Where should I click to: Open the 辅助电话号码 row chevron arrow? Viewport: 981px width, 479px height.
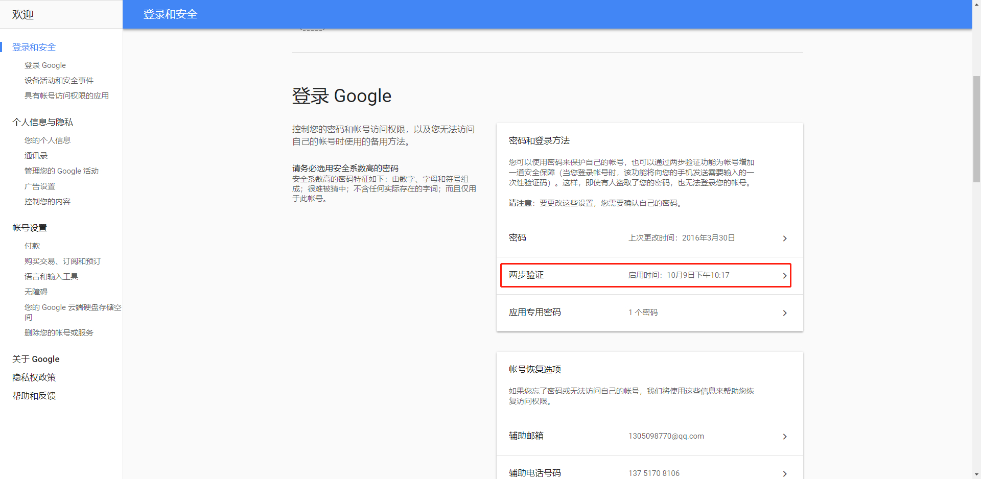click(785, 474)
